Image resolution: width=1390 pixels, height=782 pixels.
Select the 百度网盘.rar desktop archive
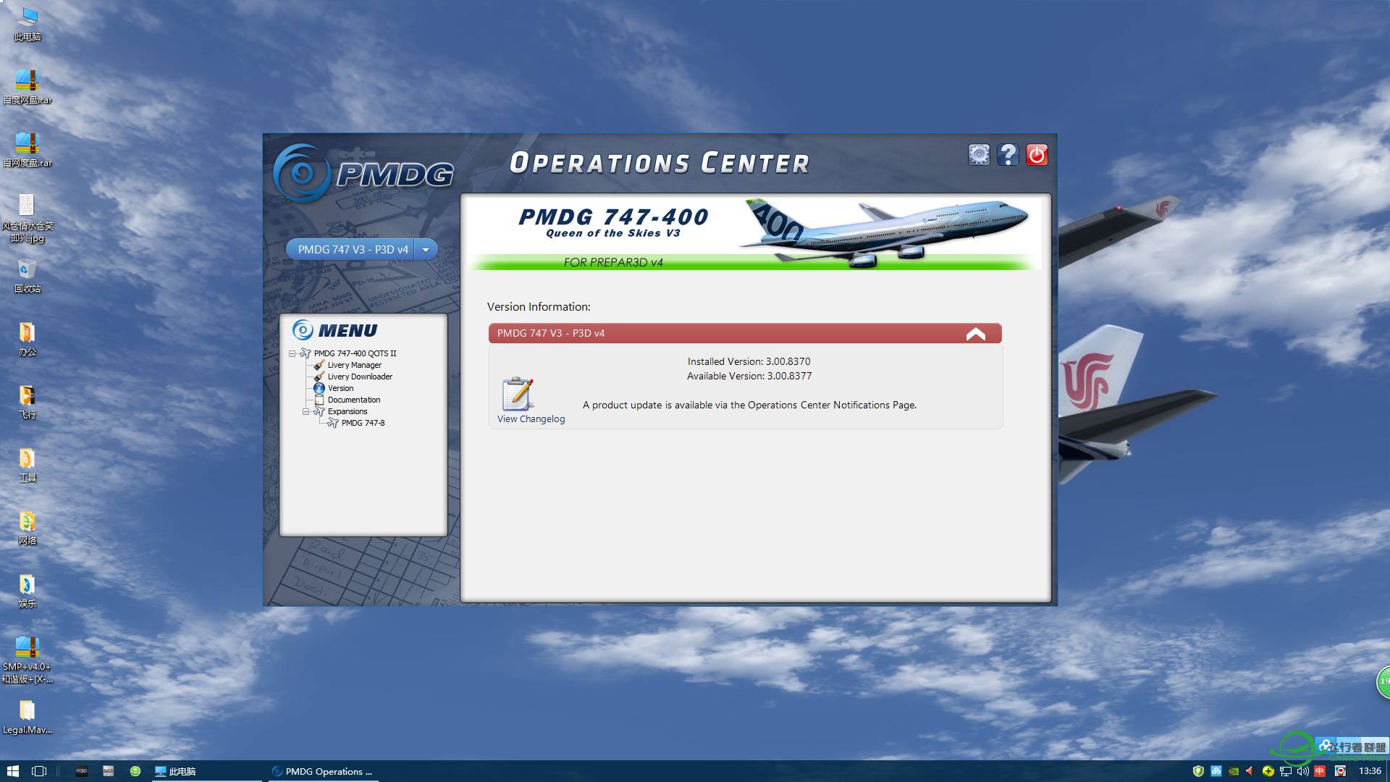pos(28,87)
